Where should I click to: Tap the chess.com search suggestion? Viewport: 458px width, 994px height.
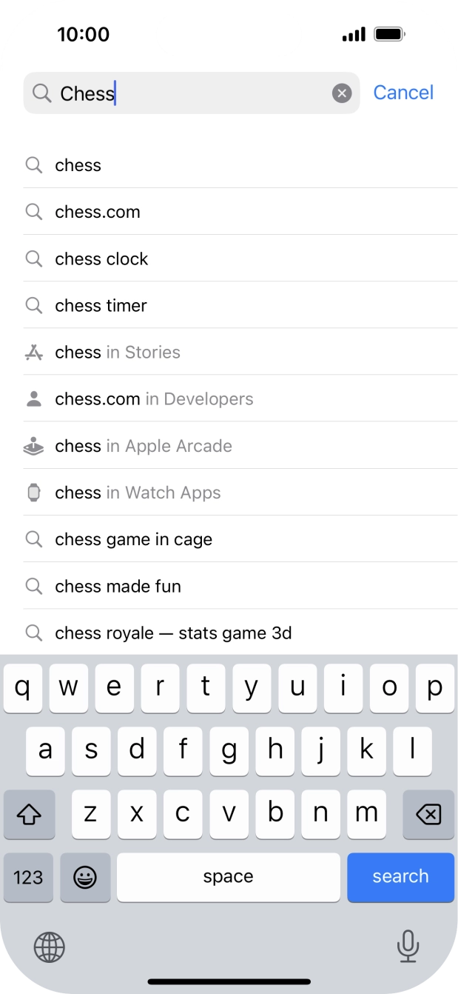97,212
